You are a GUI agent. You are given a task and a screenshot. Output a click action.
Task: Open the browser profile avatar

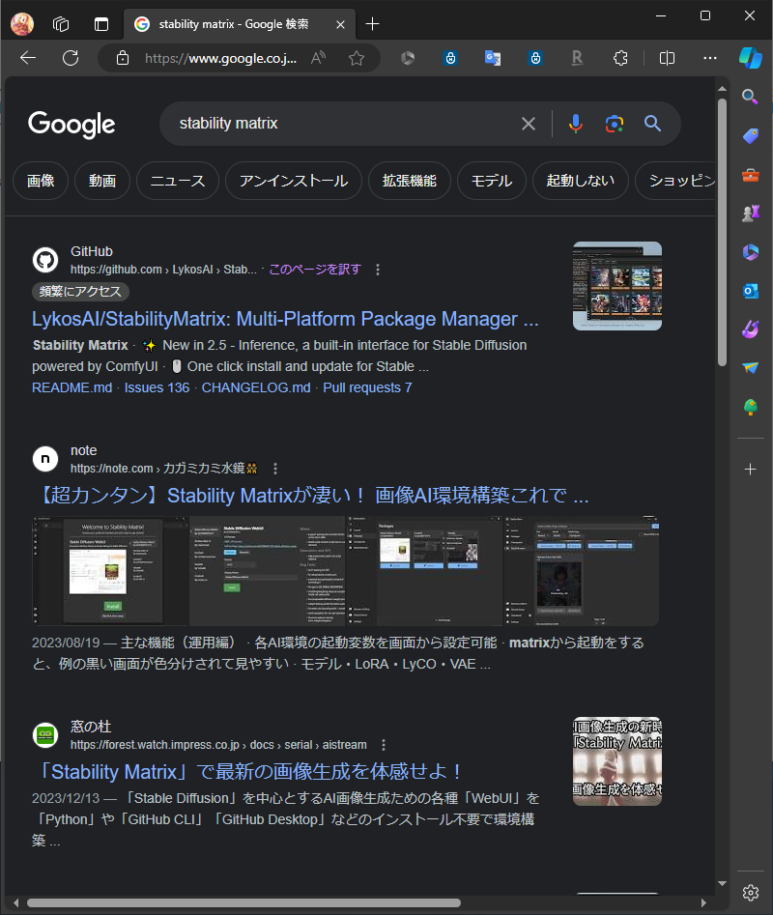click(22, 24)
